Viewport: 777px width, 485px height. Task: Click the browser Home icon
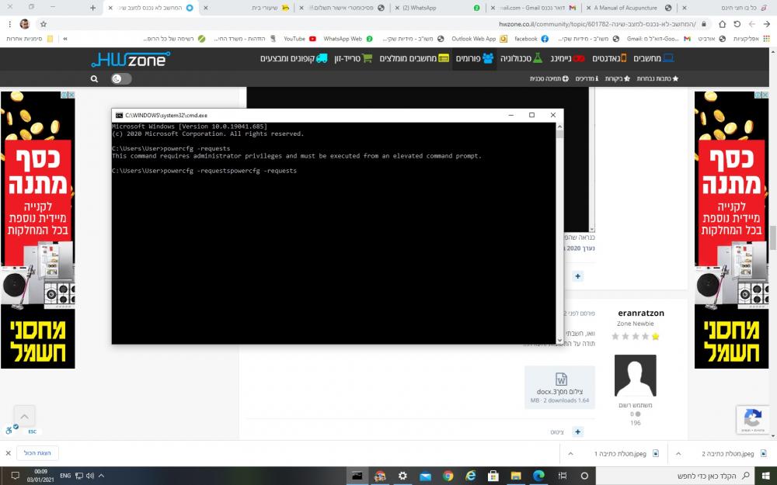pyautogui.click(x=722, y=24)
